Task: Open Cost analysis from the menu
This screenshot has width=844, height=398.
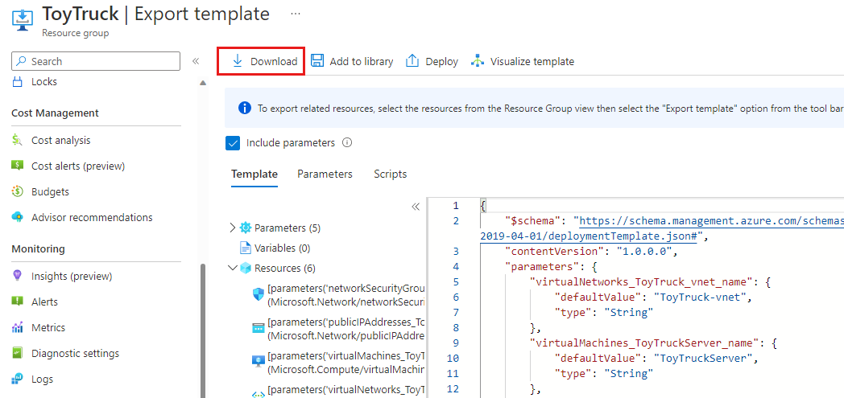Action: (x=61, y=140)
